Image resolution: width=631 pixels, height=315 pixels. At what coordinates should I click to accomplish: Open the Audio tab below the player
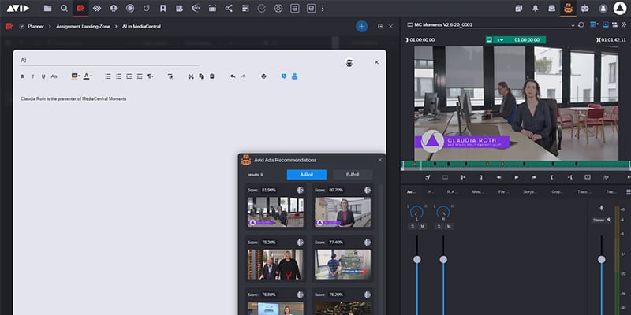click(x=410, y=192)
